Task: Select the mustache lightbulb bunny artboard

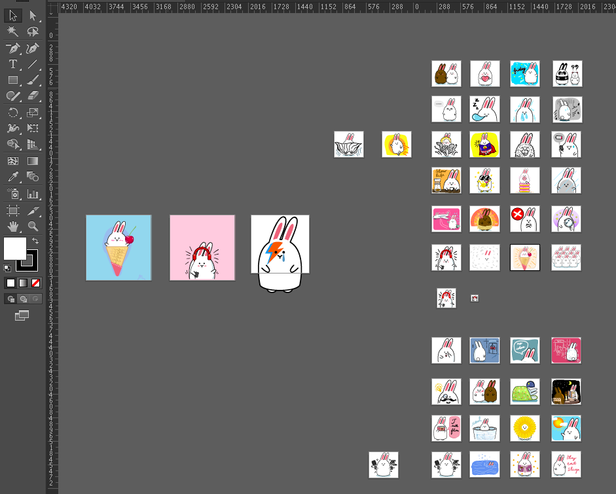Action: click(446, 391)
